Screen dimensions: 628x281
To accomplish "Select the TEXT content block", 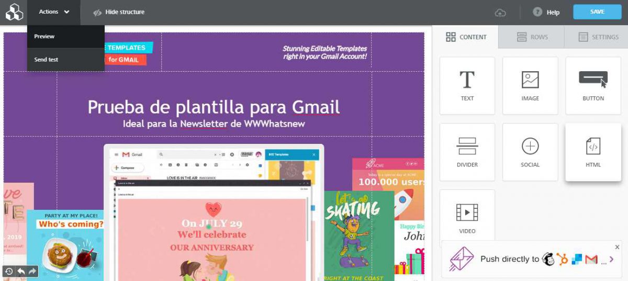I will tap(467, 86).
